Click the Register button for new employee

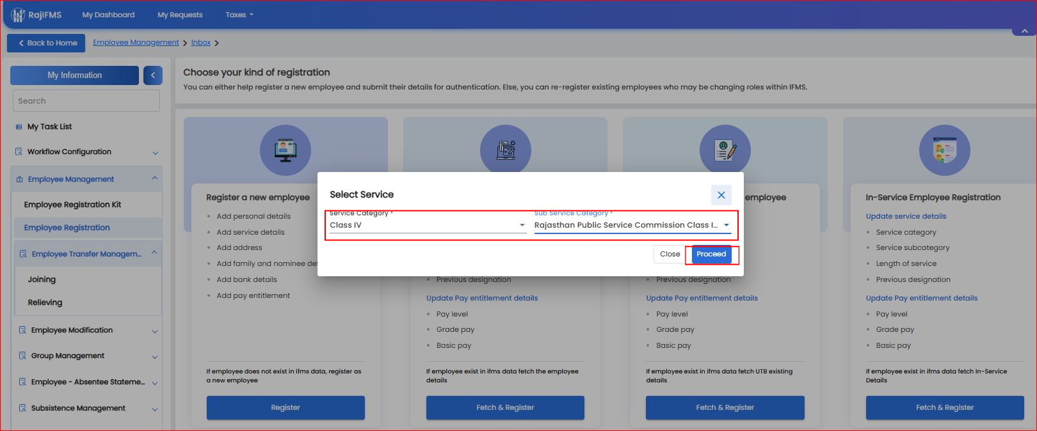coord(285,407)
